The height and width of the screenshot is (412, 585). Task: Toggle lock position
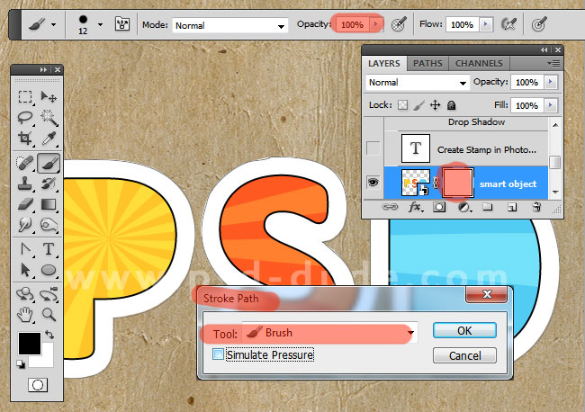click(436, 105)
